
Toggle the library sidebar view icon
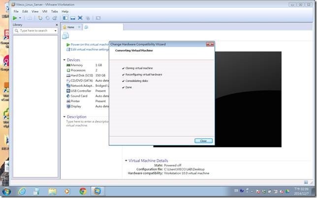point(65,18)
